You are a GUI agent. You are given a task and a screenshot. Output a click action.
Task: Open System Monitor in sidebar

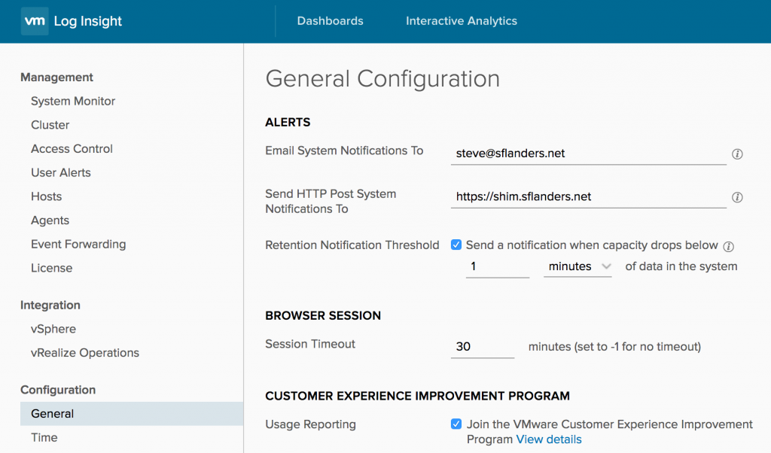click(73, 101)
